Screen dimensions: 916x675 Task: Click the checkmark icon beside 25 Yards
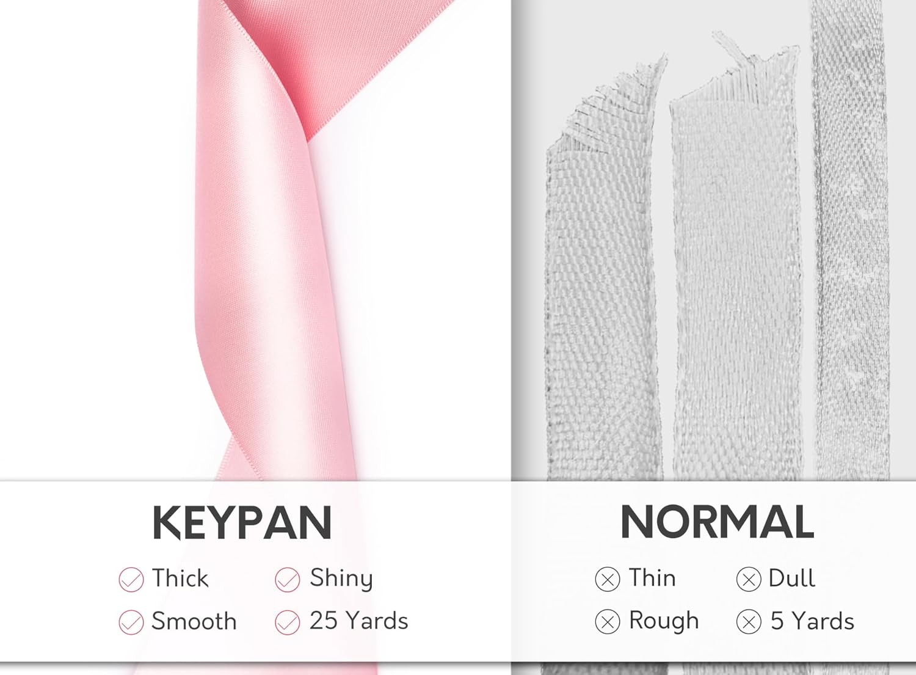click(x=287, y=622)
